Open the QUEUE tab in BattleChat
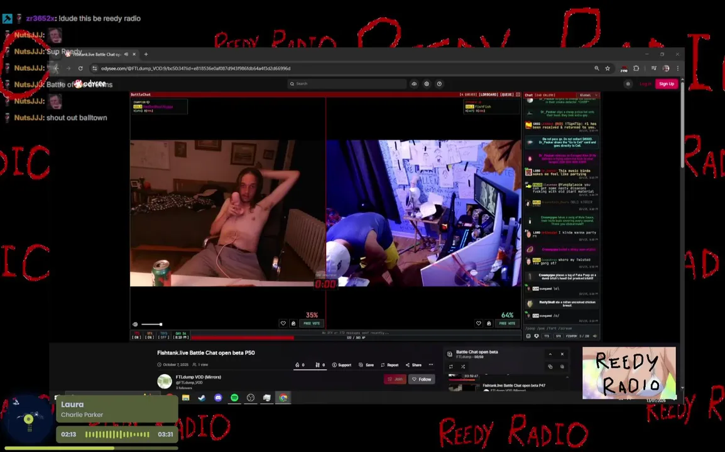 (507, 94)
